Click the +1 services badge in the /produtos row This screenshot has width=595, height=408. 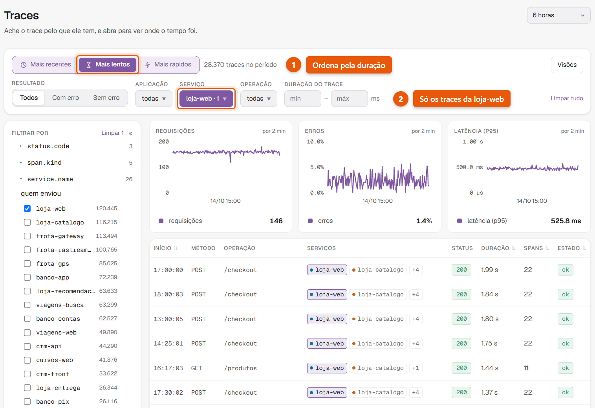[x=416, y=368]
